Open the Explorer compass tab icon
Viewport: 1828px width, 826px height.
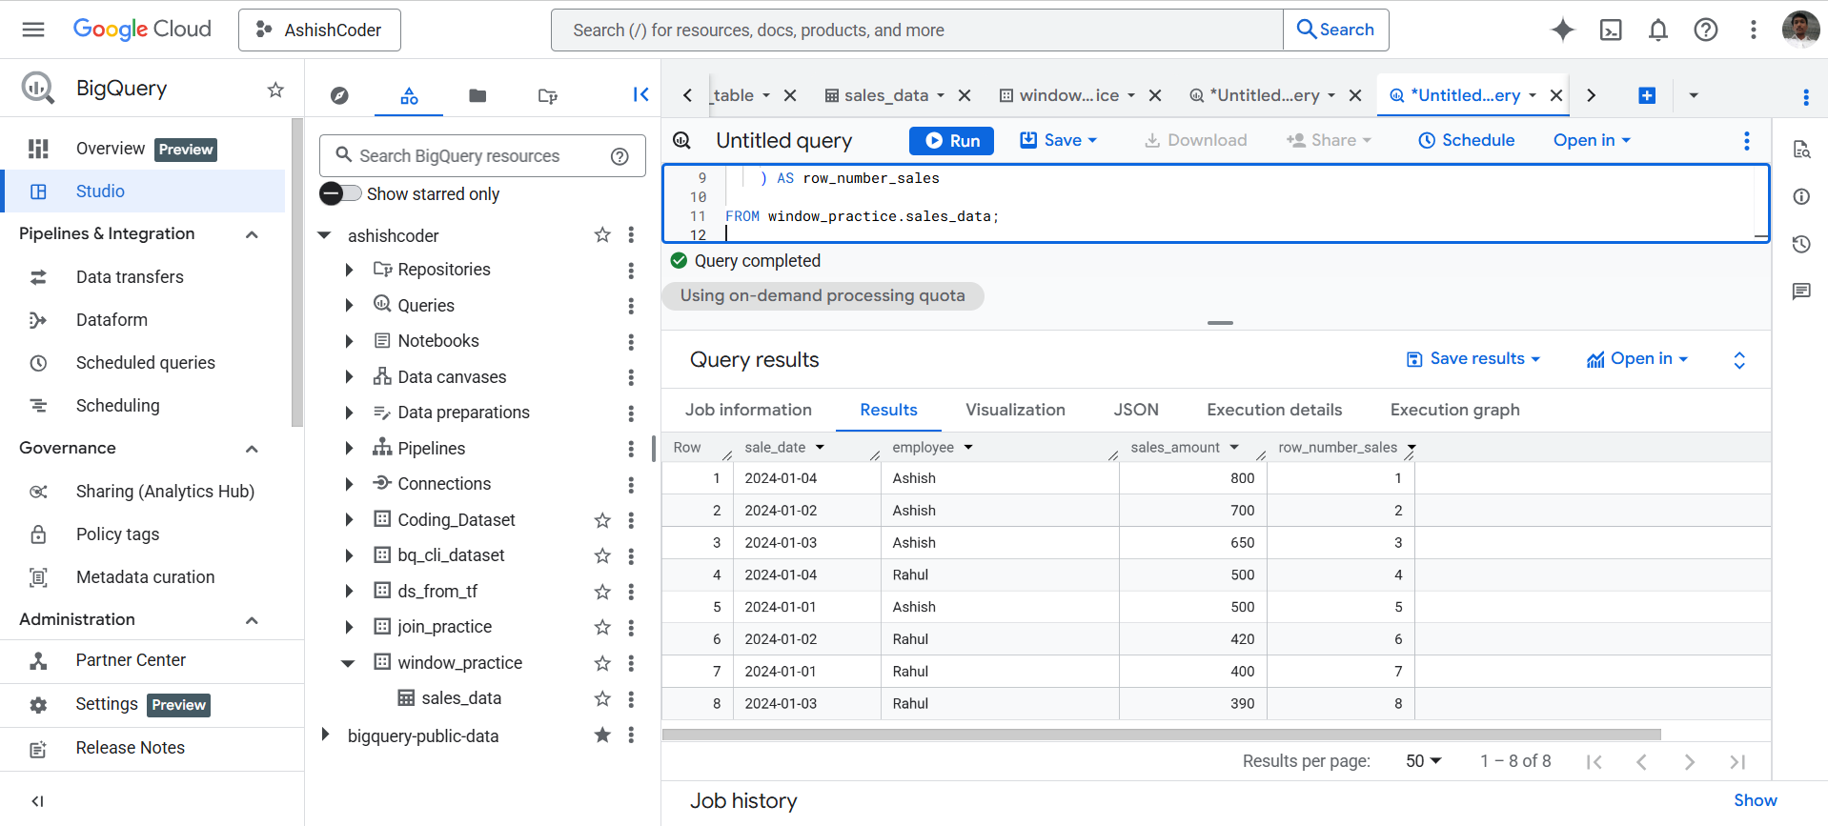click(x=339, y=95)
